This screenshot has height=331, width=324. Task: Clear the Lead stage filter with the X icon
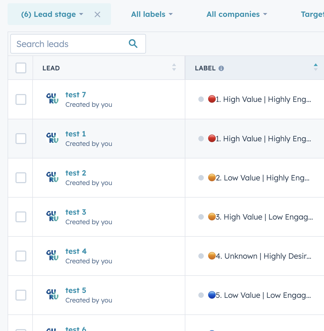pyautogui.click(x=97, y=15)
